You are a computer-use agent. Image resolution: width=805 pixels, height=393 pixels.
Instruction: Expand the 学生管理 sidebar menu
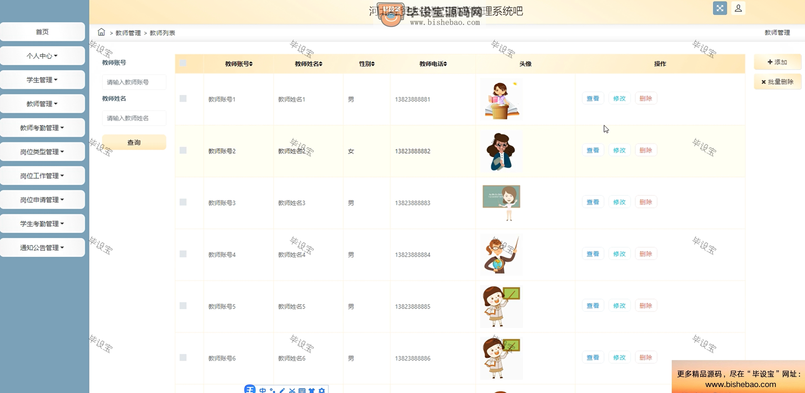pos(42,80)
